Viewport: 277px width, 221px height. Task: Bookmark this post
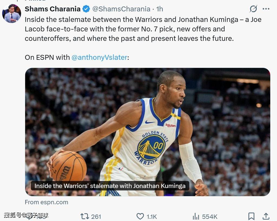pyautogui.click(x=251, y=216)
